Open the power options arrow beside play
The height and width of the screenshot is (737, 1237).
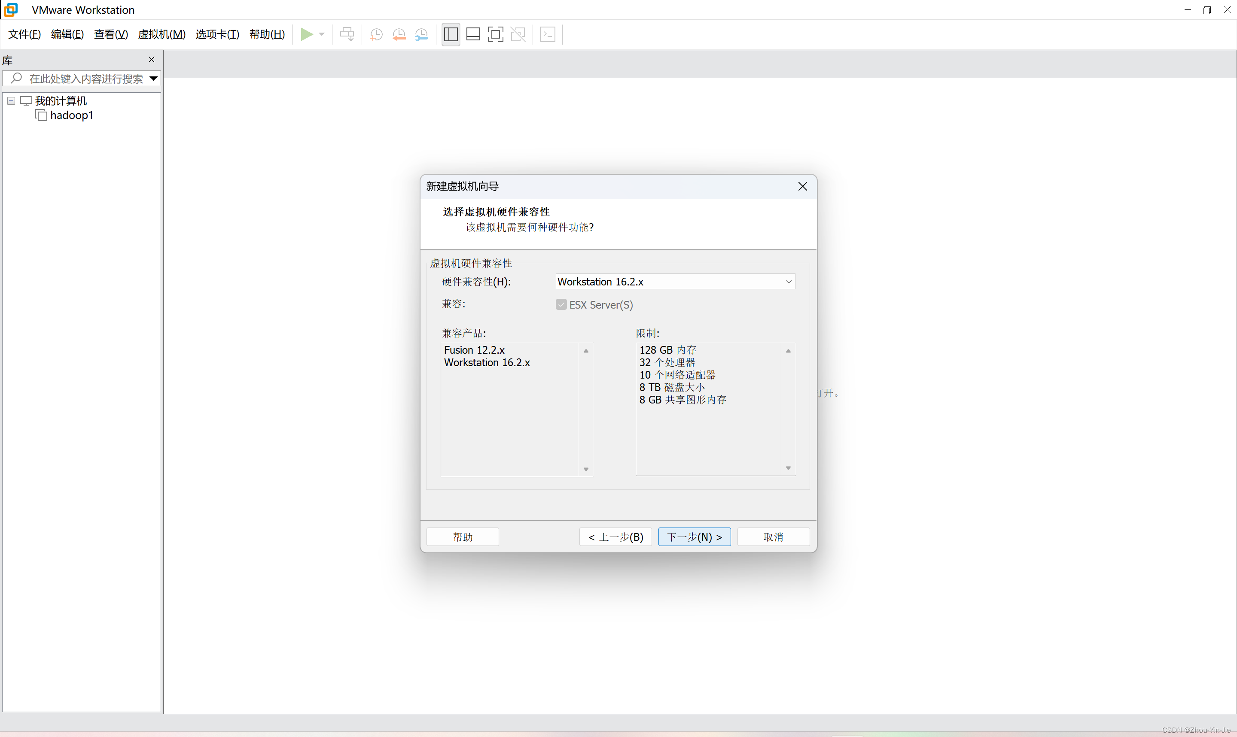pyautogui.click(x=322, y=34)
